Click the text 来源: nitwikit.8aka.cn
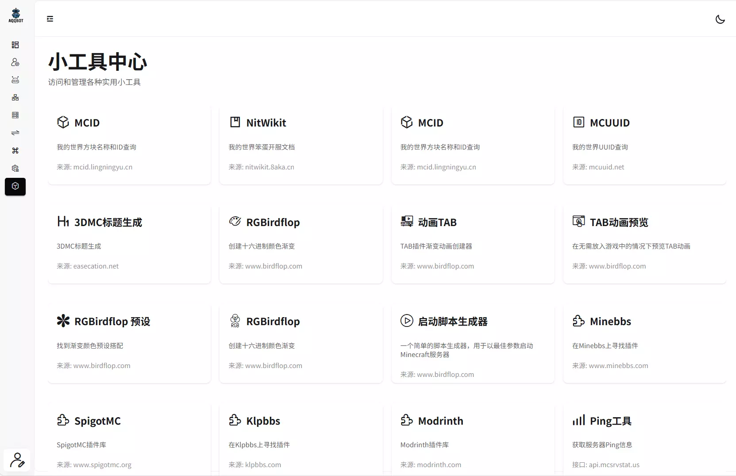The width and height of the screenshot is (736, 476). pyautogui.click(x=261, y=167)
